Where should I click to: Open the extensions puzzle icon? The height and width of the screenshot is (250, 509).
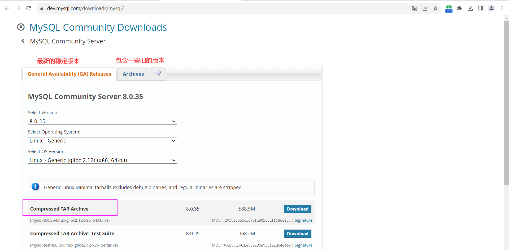tap(459, 8)
